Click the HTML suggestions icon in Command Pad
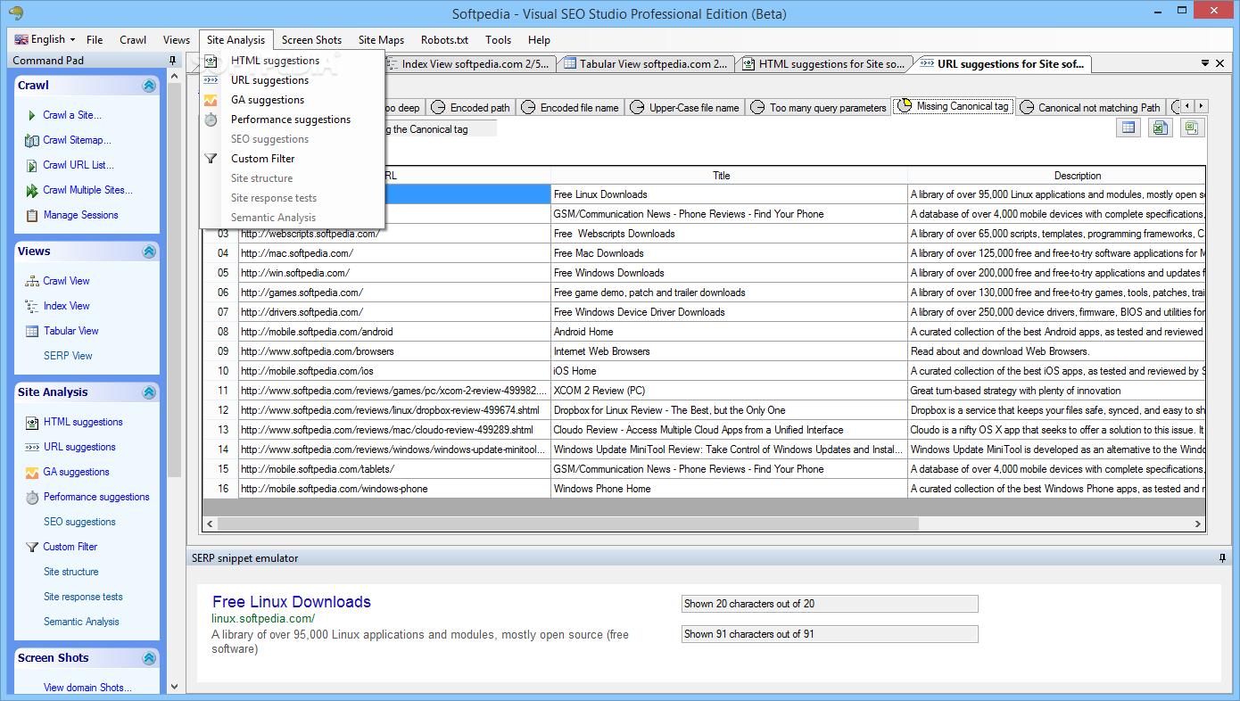 point(32,422)
